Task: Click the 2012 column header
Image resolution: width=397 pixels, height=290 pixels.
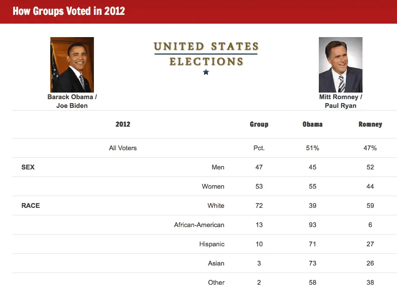Action: pyautogui.click(x=123, y=124)
